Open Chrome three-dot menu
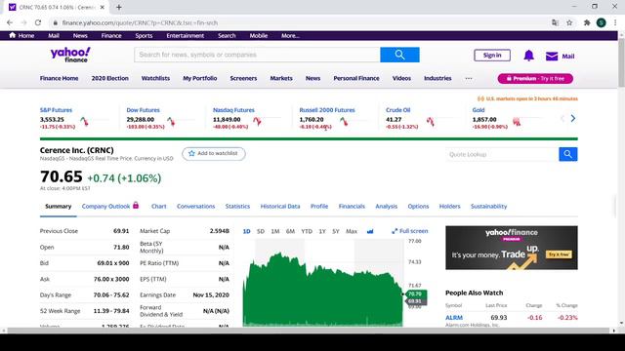 tap(615, 22)
